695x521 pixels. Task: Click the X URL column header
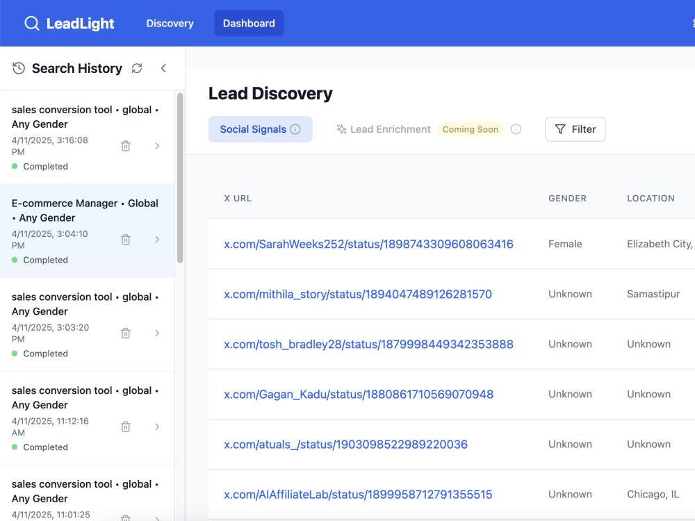[x=238, y=199]
